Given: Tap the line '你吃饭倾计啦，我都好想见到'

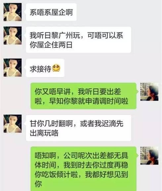Looking at the screenshot, I should click(x=81, y=174).
